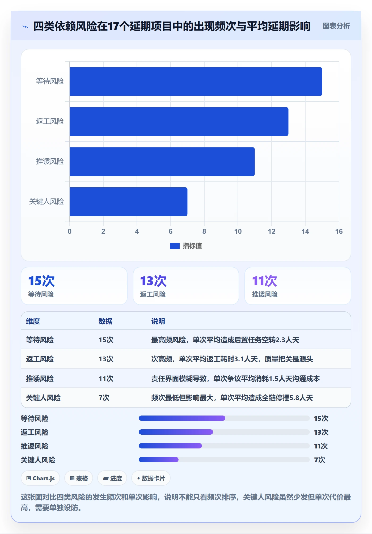Viewport: 372px width, 534px height.
Task: Click the 返工风险 bar in chart
Action: (179, 122)
